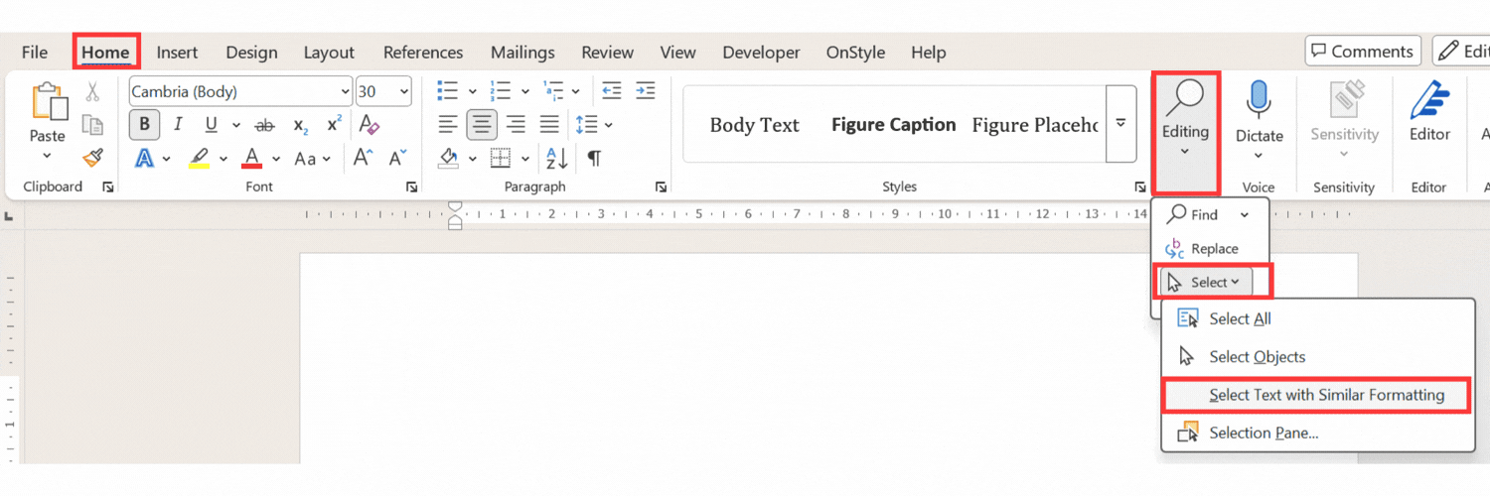This screenshot has height=496, width=1490.
Task: Align text left
Action: (x=449, y=125)
